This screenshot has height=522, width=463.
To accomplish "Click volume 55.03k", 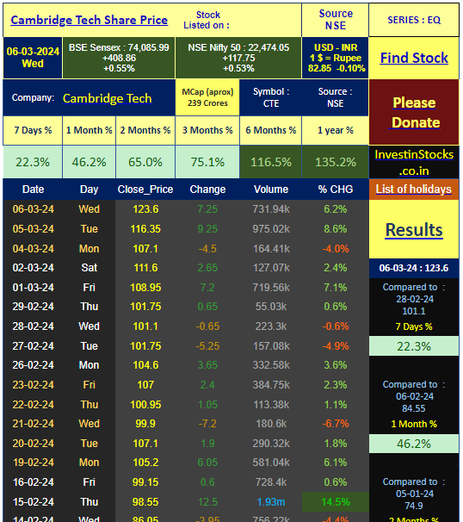I will pyautogui.click(x=271, y=307).
